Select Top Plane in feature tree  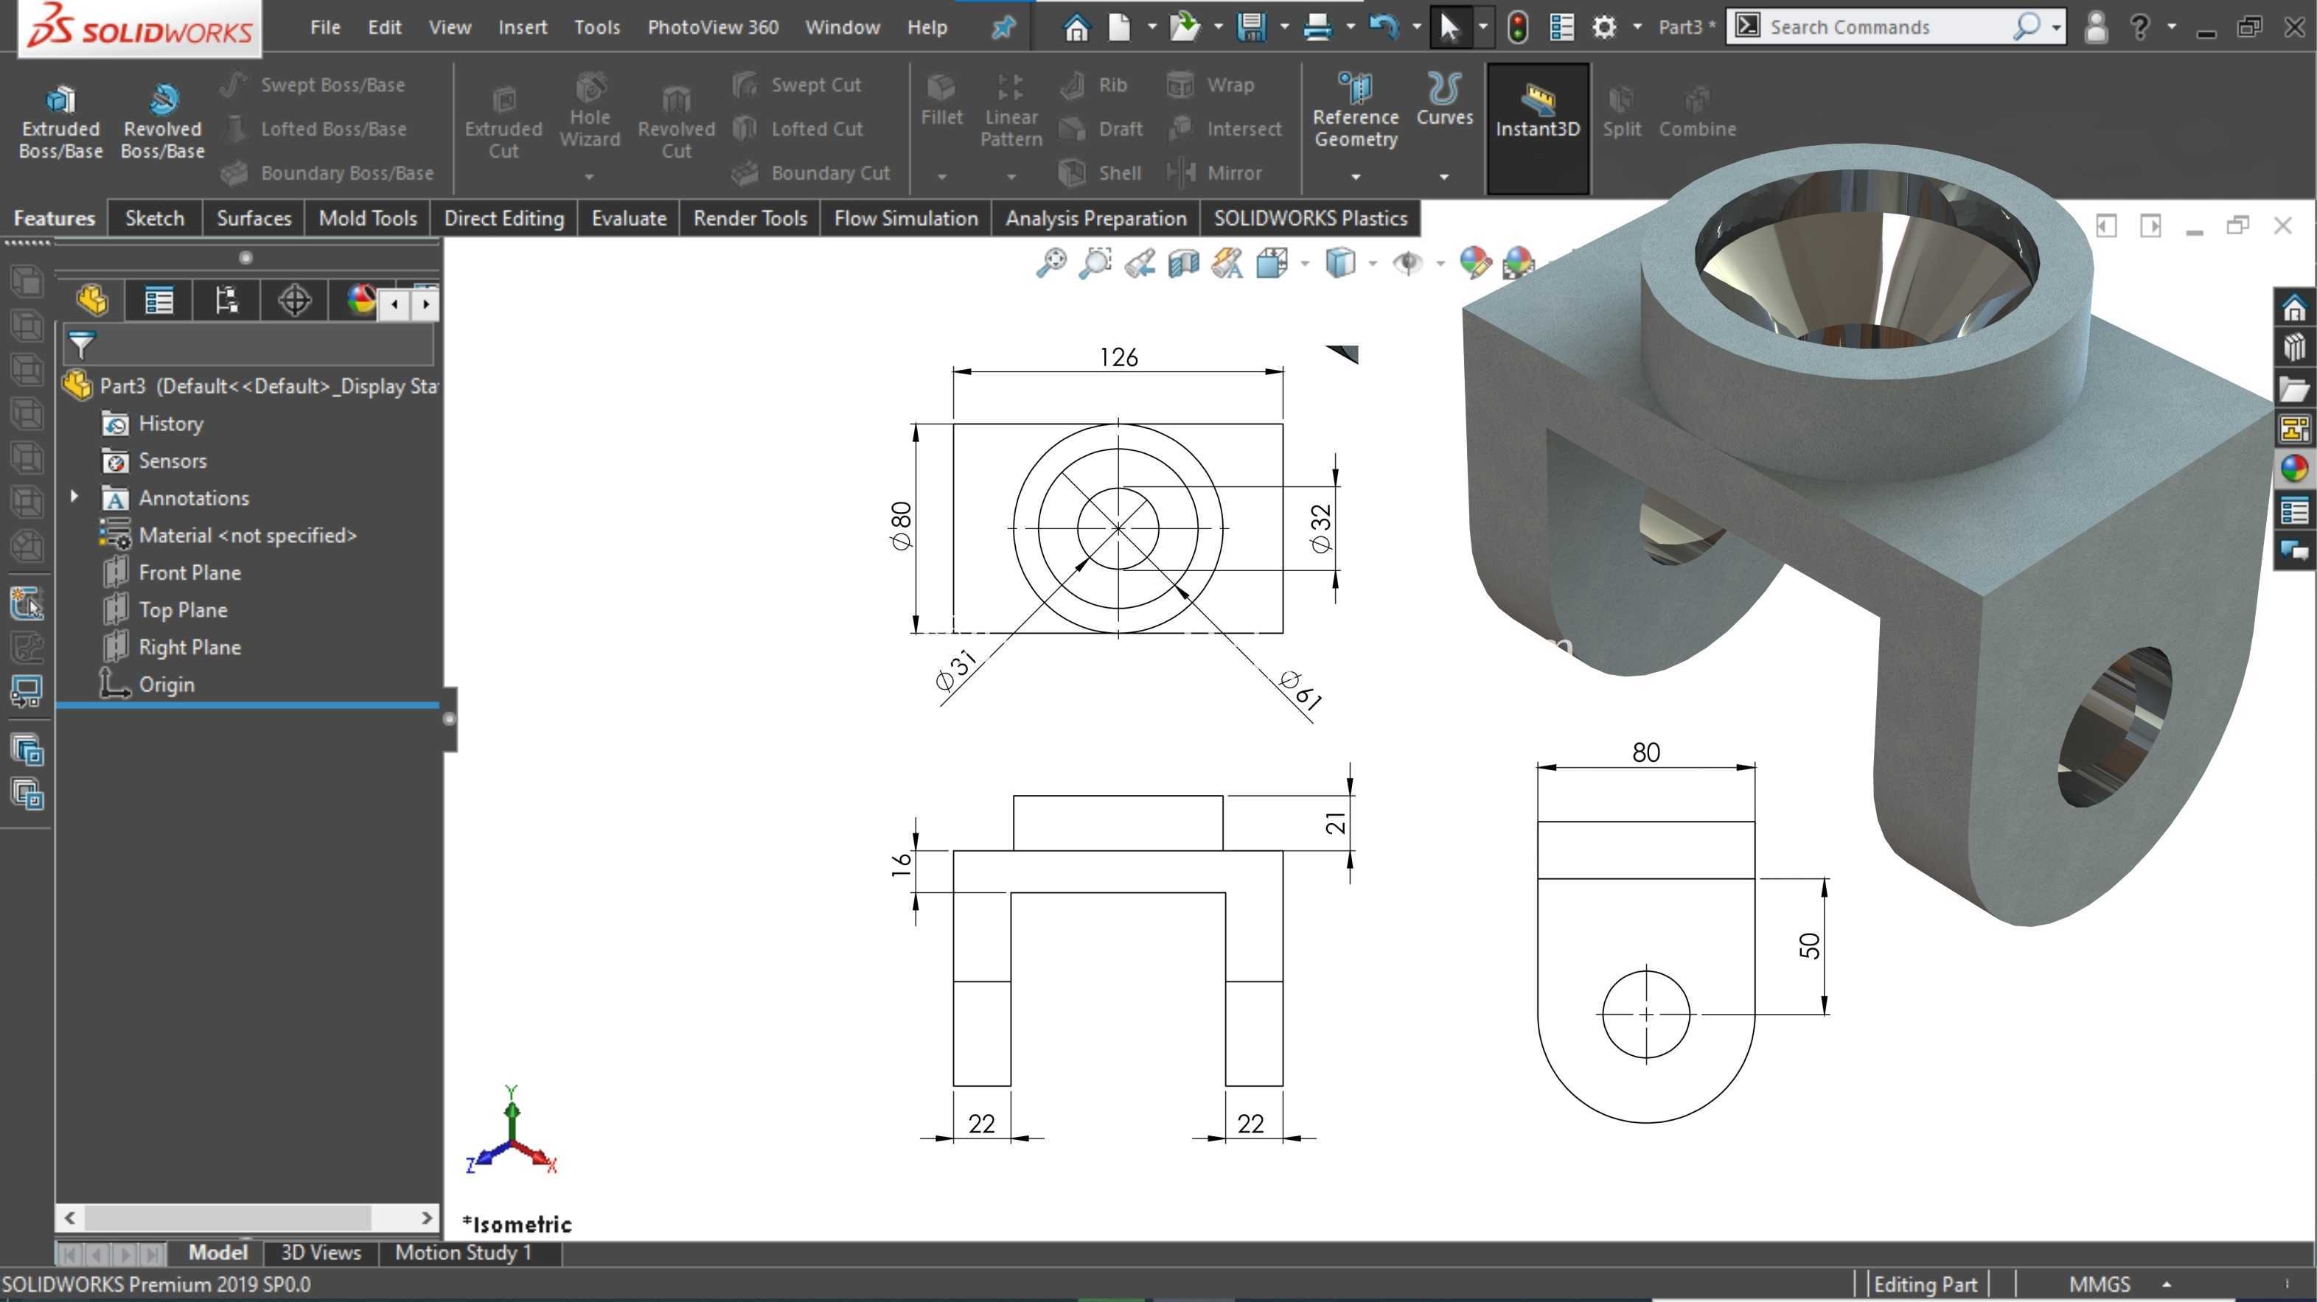[183, 609]
